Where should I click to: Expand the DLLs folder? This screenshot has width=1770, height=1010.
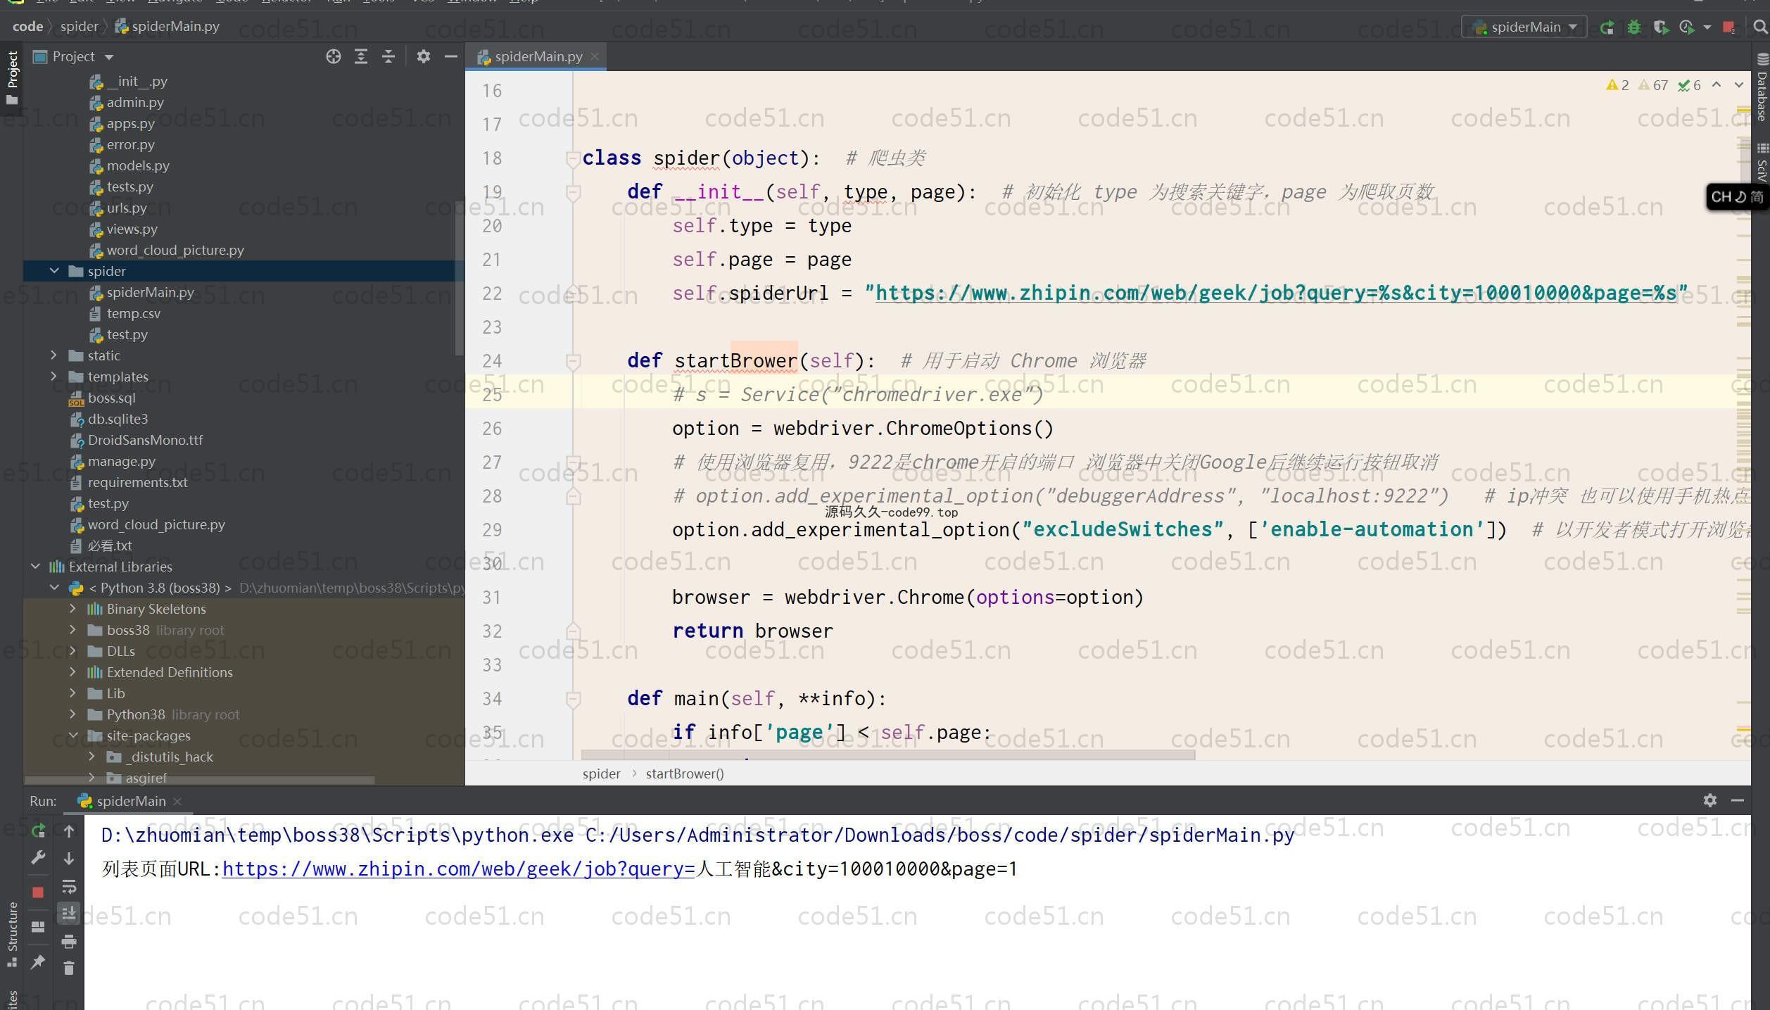point(73,651)
